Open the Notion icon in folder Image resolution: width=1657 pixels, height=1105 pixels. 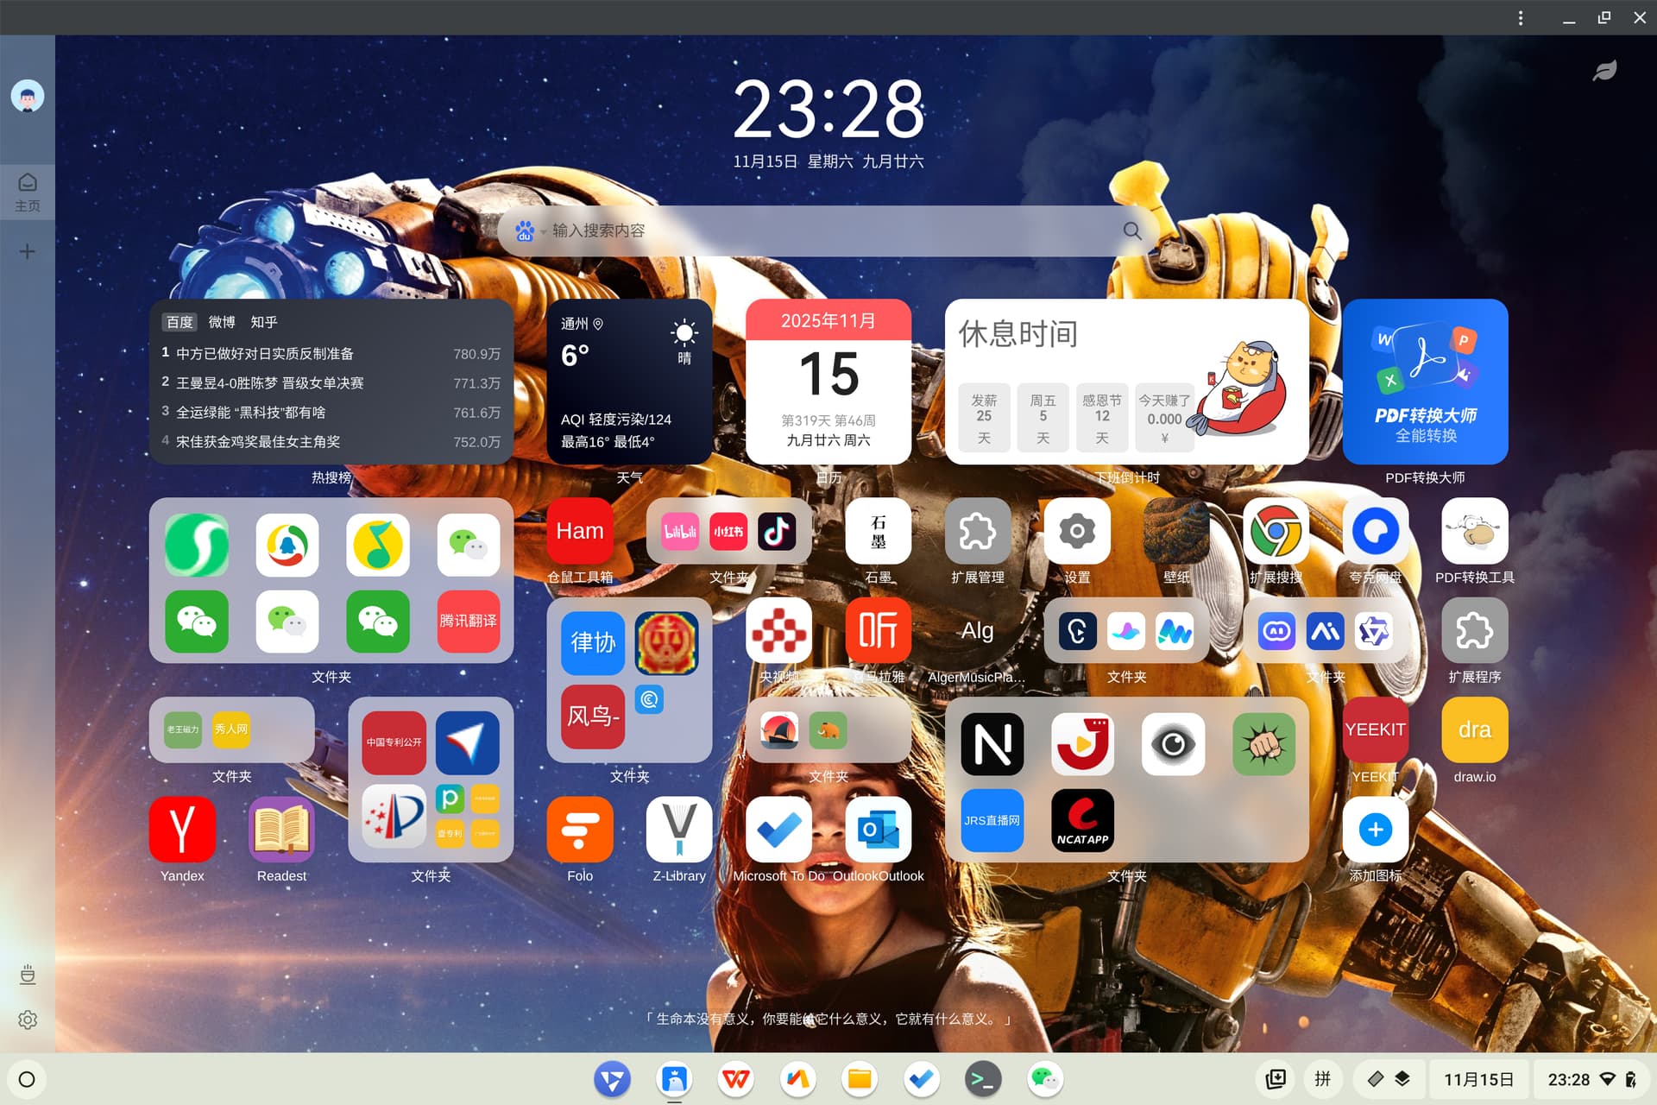click(992, 744)
